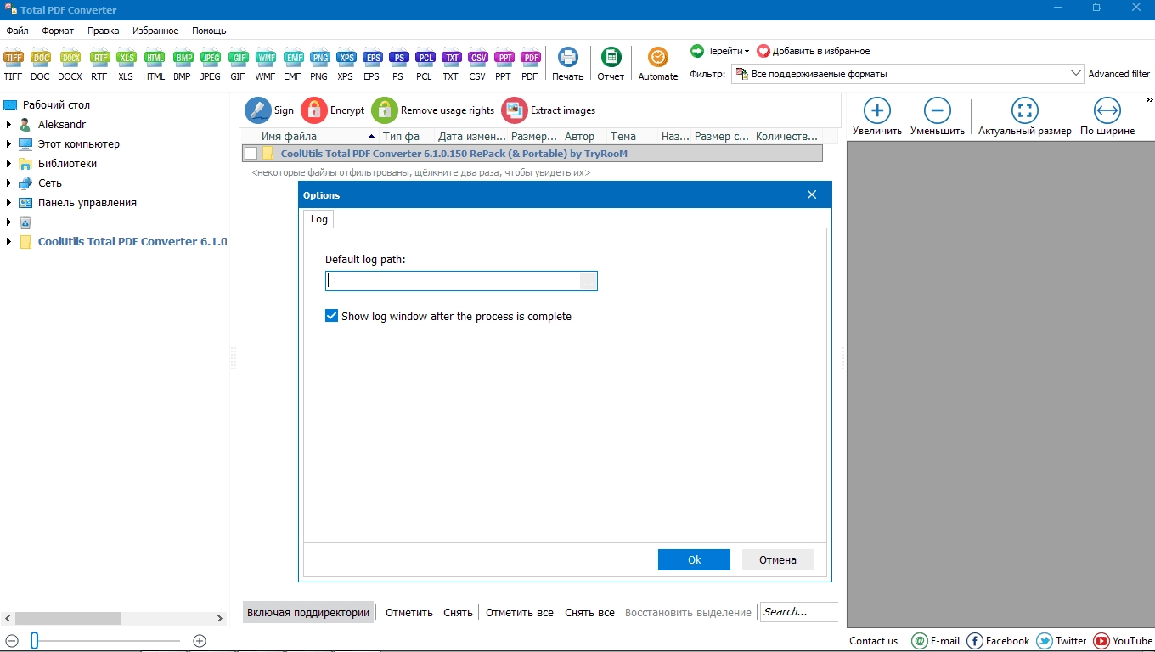Cancel the dialog with Отмена
The height and width of the screenshot is (652, 1155).
pos(778,559)
